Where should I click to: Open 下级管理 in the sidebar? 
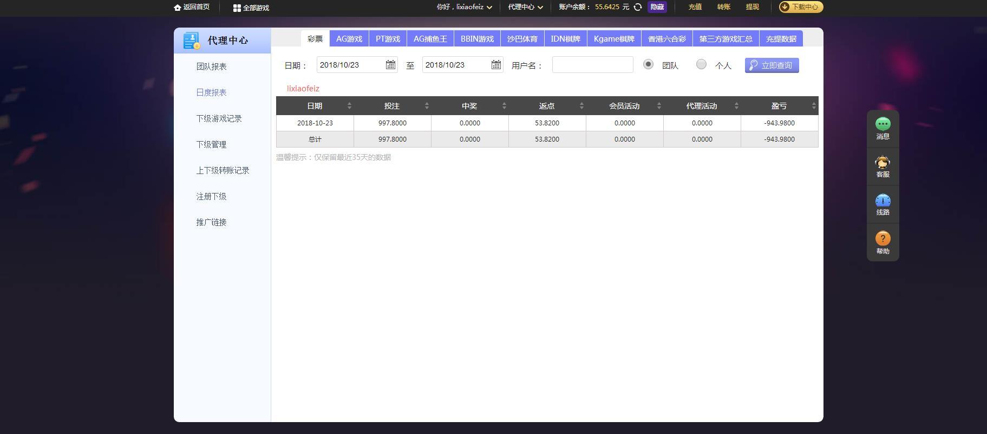pyautogui.click(x=212, y=144)
